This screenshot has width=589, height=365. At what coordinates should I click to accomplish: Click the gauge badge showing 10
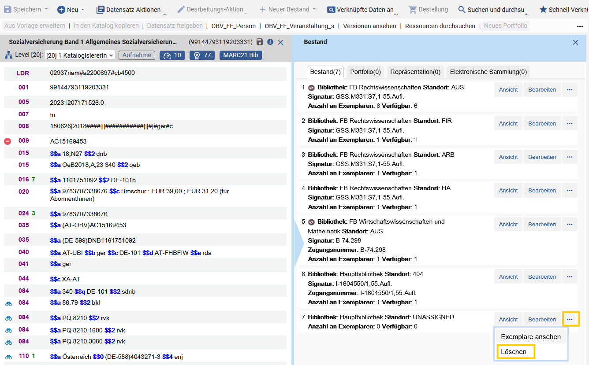point(172,55)
